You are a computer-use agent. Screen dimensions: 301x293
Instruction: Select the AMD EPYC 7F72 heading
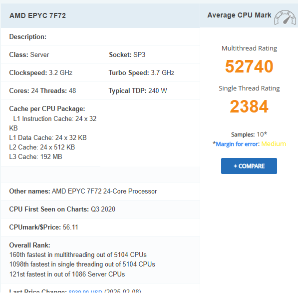37,15
